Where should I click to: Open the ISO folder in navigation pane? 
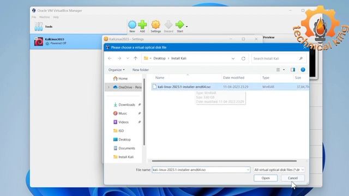pyautogui.click(x=119, y=131)
